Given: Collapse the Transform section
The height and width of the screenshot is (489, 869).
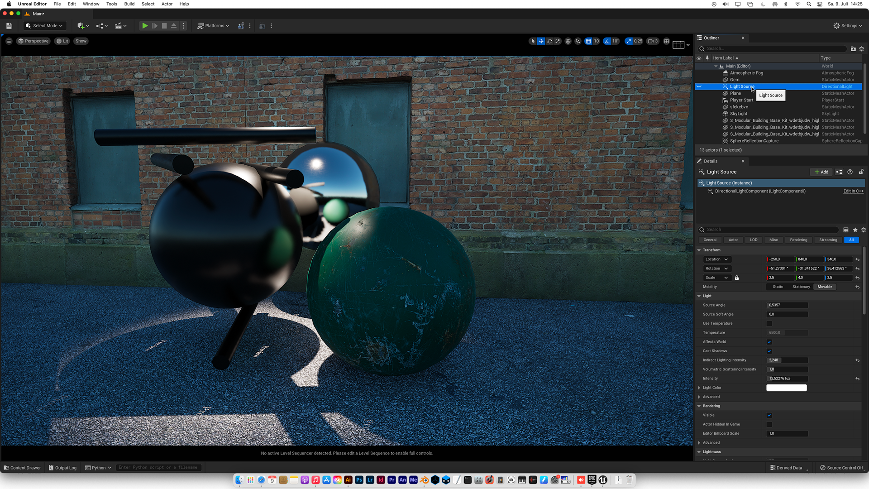Looking at the screenshot, I should tap(699, 250).
